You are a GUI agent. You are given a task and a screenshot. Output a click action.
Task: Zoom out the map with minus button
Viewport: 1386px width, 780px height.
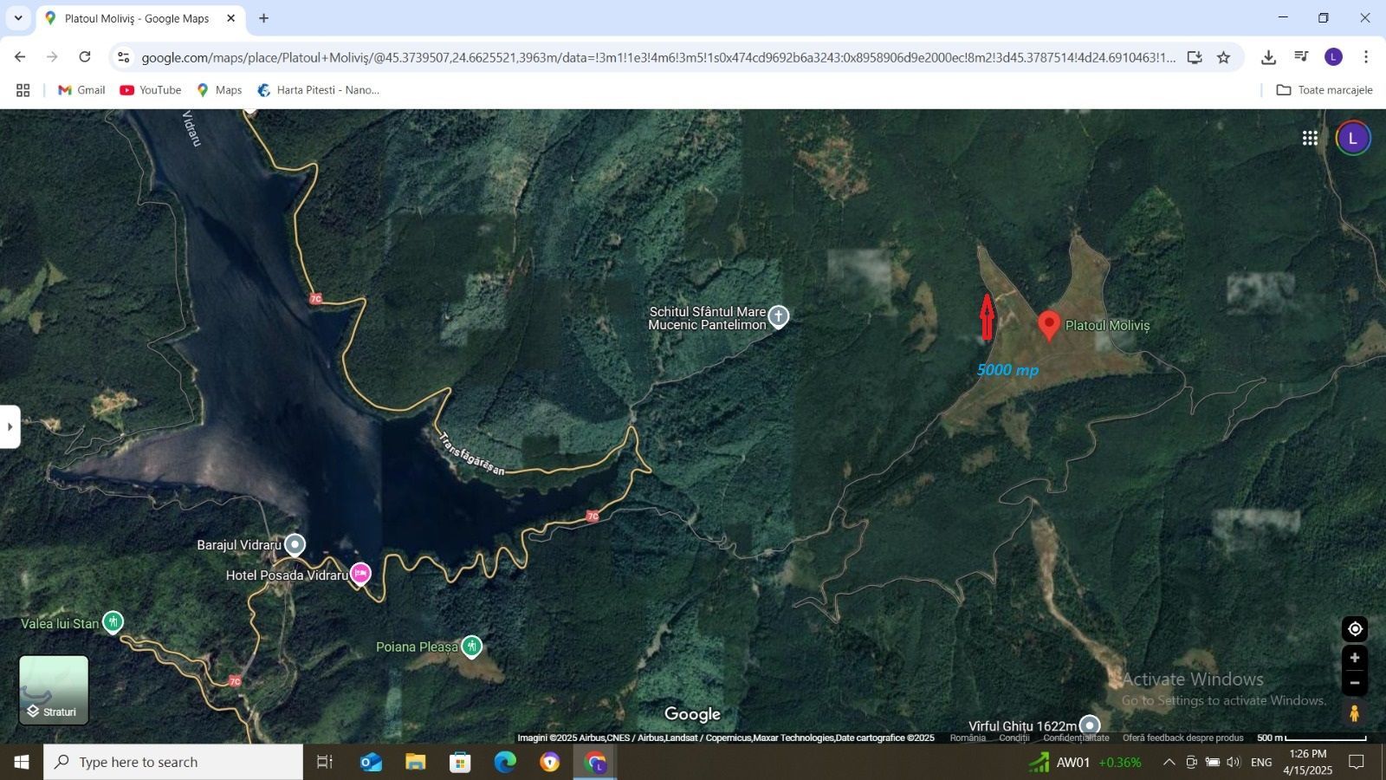coord(1355,683)
